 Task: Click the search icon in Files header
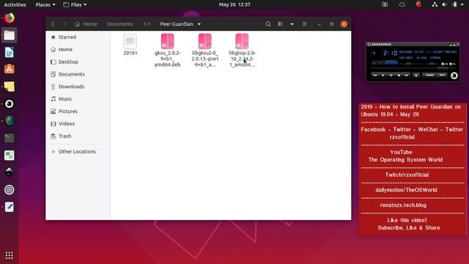tap(268, 24)
